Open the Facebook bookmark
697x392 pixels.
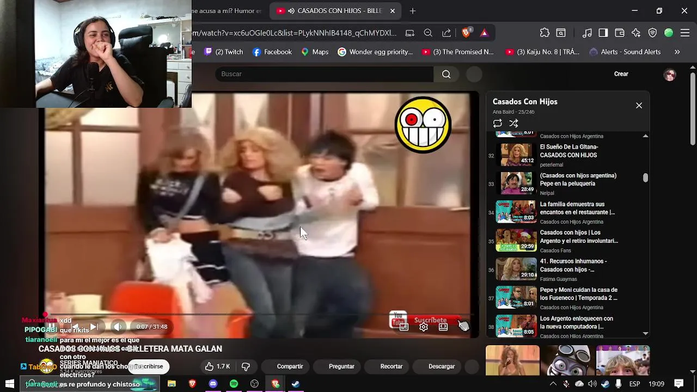(x=272, y=52)
